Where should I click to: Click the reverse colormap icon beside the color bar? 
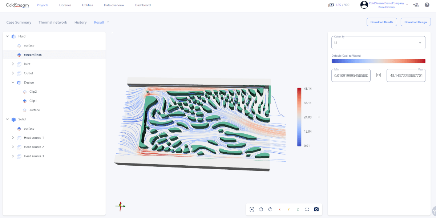click(x=318, y=117)
